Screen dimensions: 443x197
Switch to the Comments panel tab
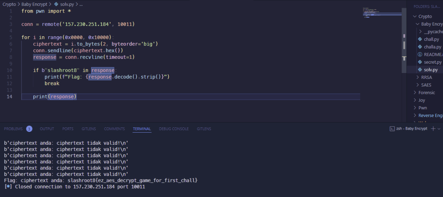coord(114,129)
